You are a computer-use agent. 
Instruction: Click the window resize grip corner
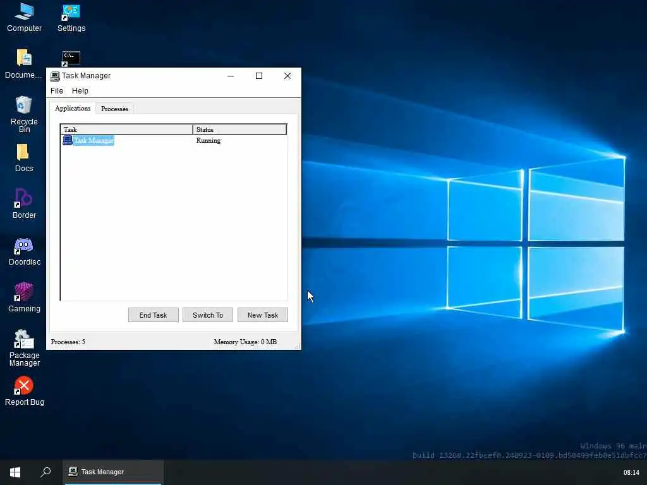coord(298,347)
